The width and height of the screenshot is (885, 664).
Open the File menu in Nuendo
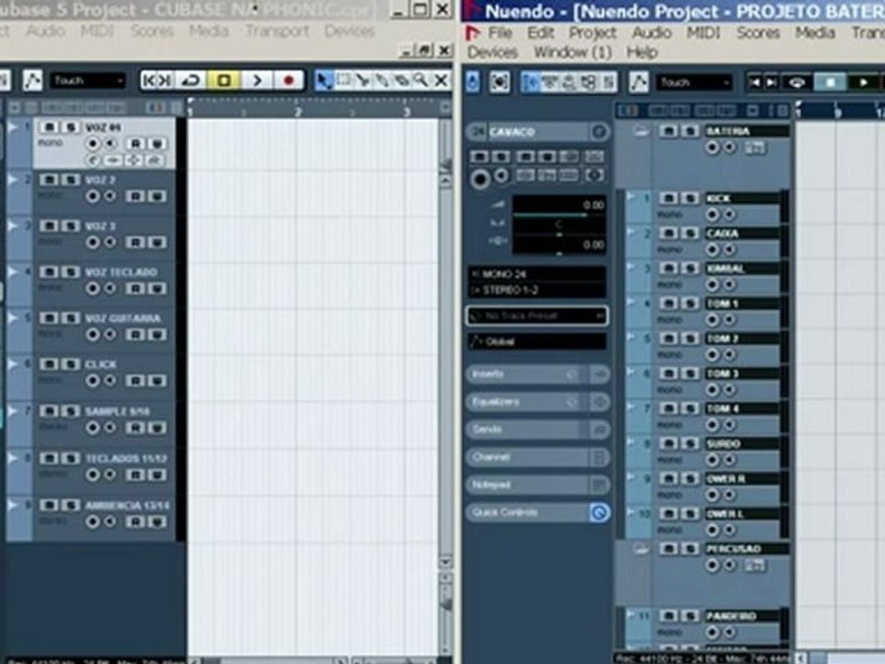(500, 33)
